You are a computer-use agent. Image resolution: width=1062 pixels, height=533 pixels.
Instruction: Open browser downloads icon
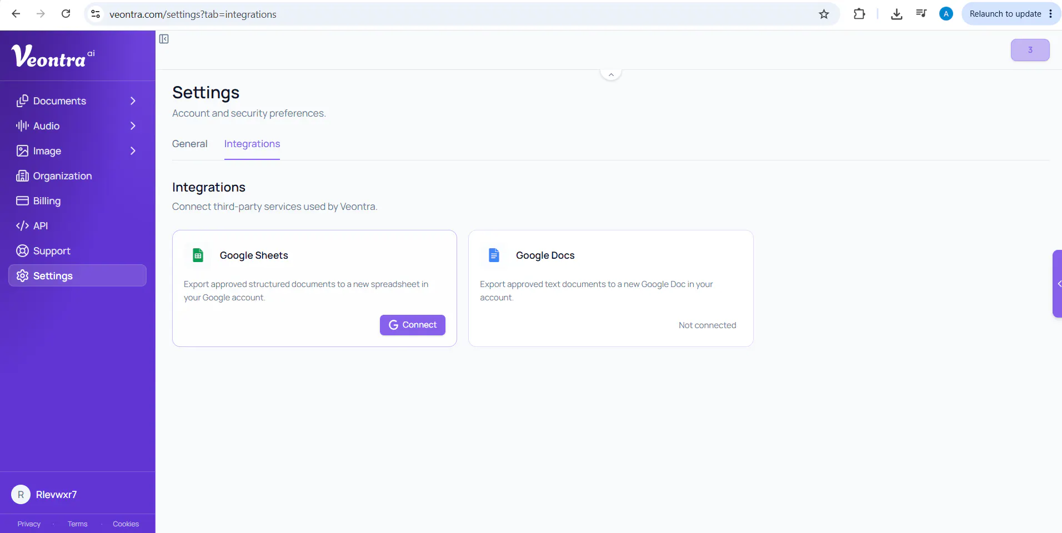896,14
